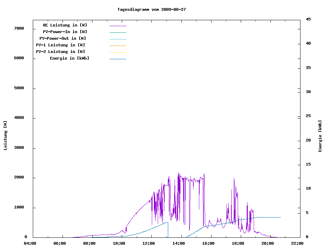
Task: Select the light blue PV-Power-Out line sample
Action: point(118,39)
